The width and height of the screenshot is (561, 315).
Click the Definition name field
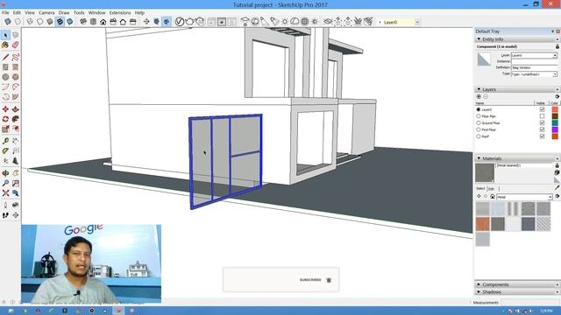tap(534, 67)
